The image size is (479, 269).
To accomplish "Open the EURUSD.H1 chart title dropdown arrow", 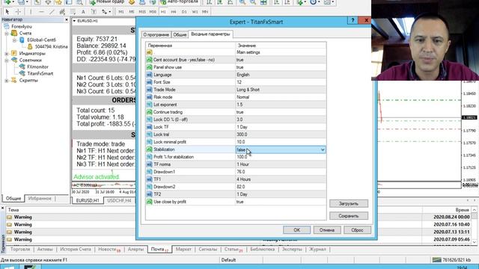I will point(74,21).
